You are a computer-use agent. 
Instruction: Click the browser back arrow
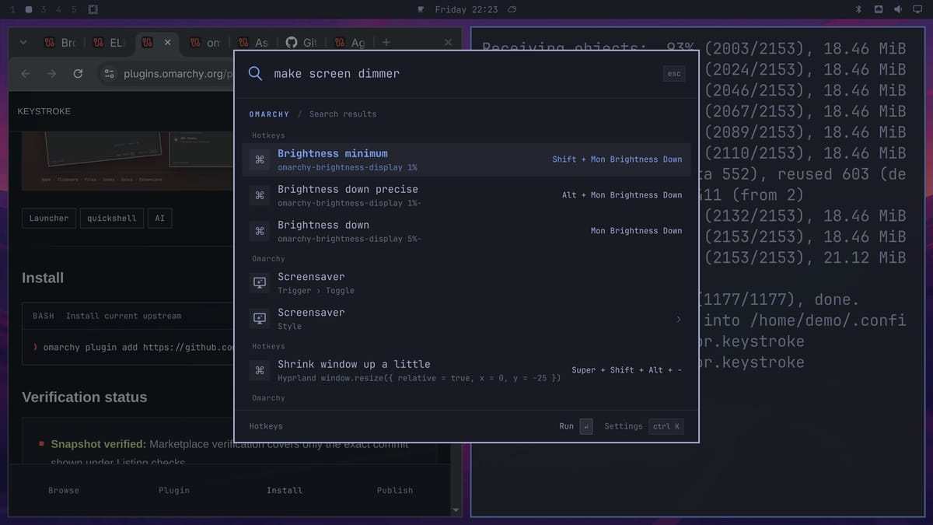coord(26,74)
